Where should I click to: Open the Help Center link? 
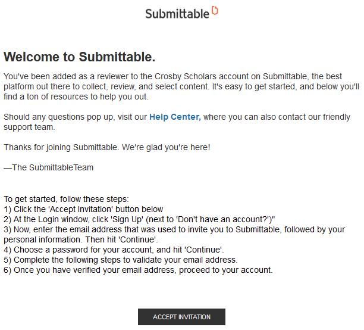coord(174,117)
